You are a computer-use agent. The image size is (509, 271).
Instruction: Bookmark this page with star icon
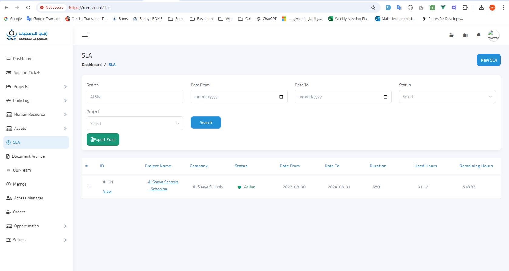tap(373, 8)
